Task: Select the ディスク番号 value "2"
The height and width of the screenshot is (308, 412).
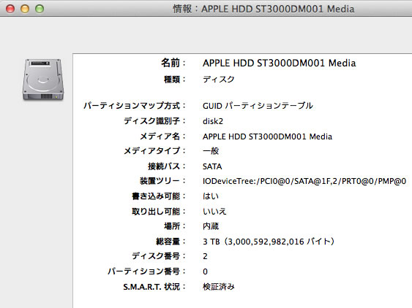Action: [x=205, y=256]
